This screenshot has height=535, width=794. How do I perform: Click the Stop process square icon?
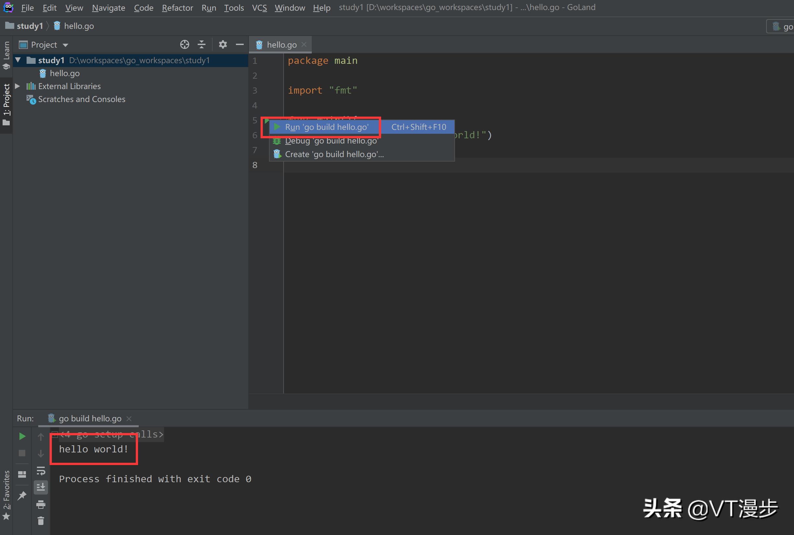[22, 453]
